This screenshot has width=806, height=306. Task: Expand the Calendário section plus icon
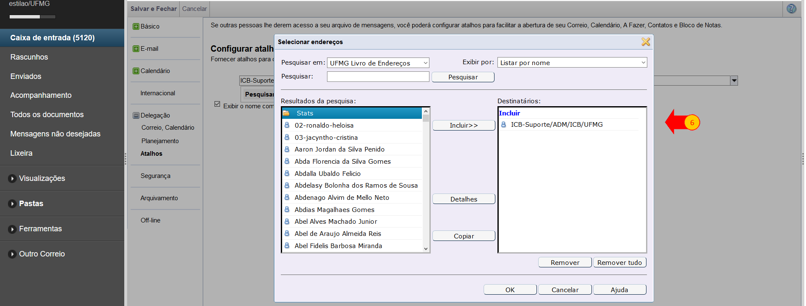tap(136, 71)
